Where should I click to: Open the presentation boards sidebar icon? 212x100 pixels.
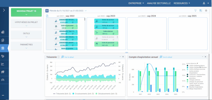coord(3,72)
